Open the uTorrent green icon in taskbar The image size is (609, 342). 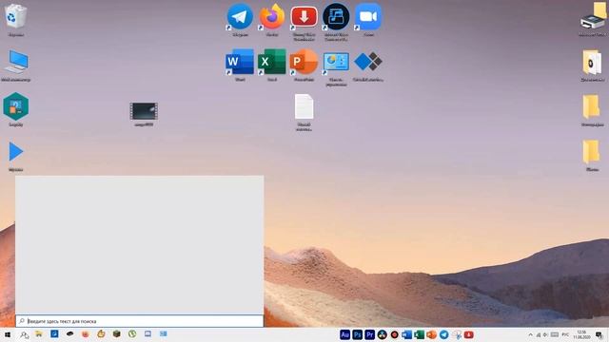[132, 333]
